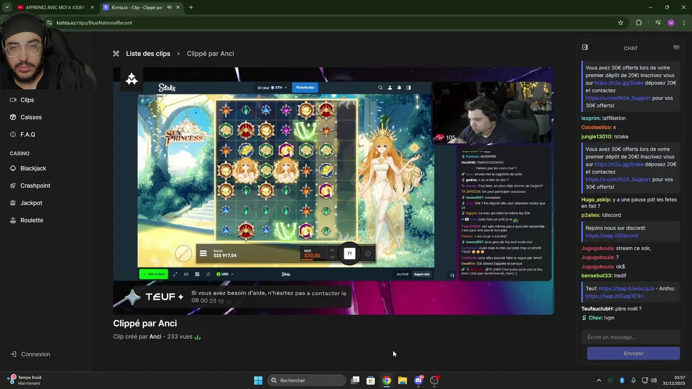692x389 pixels.
Task: Open a new browser tab
Action: [x=191, y=8]
